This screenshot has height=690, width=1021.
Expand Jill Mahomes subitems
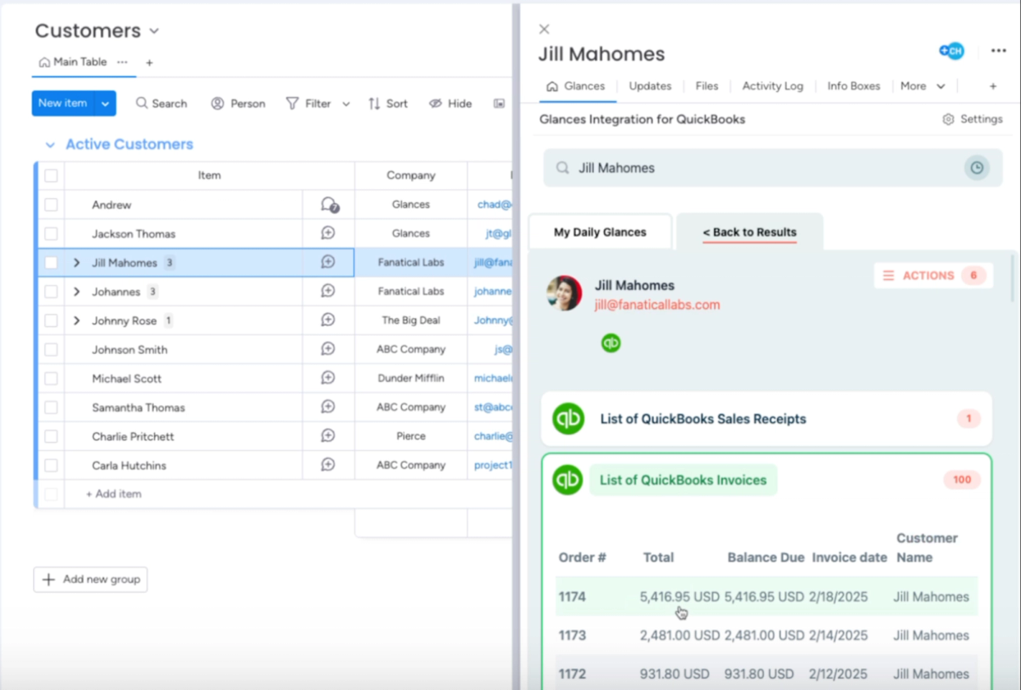pos(77,263)
